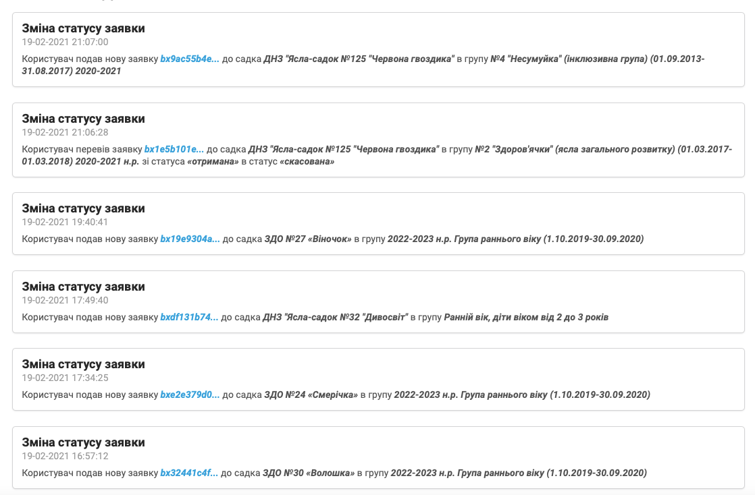Image resolution: width=755 pixels, height=495 pixels.
Task: Open application link bx1e5b101e...
Action: click(x=174, y=149)
